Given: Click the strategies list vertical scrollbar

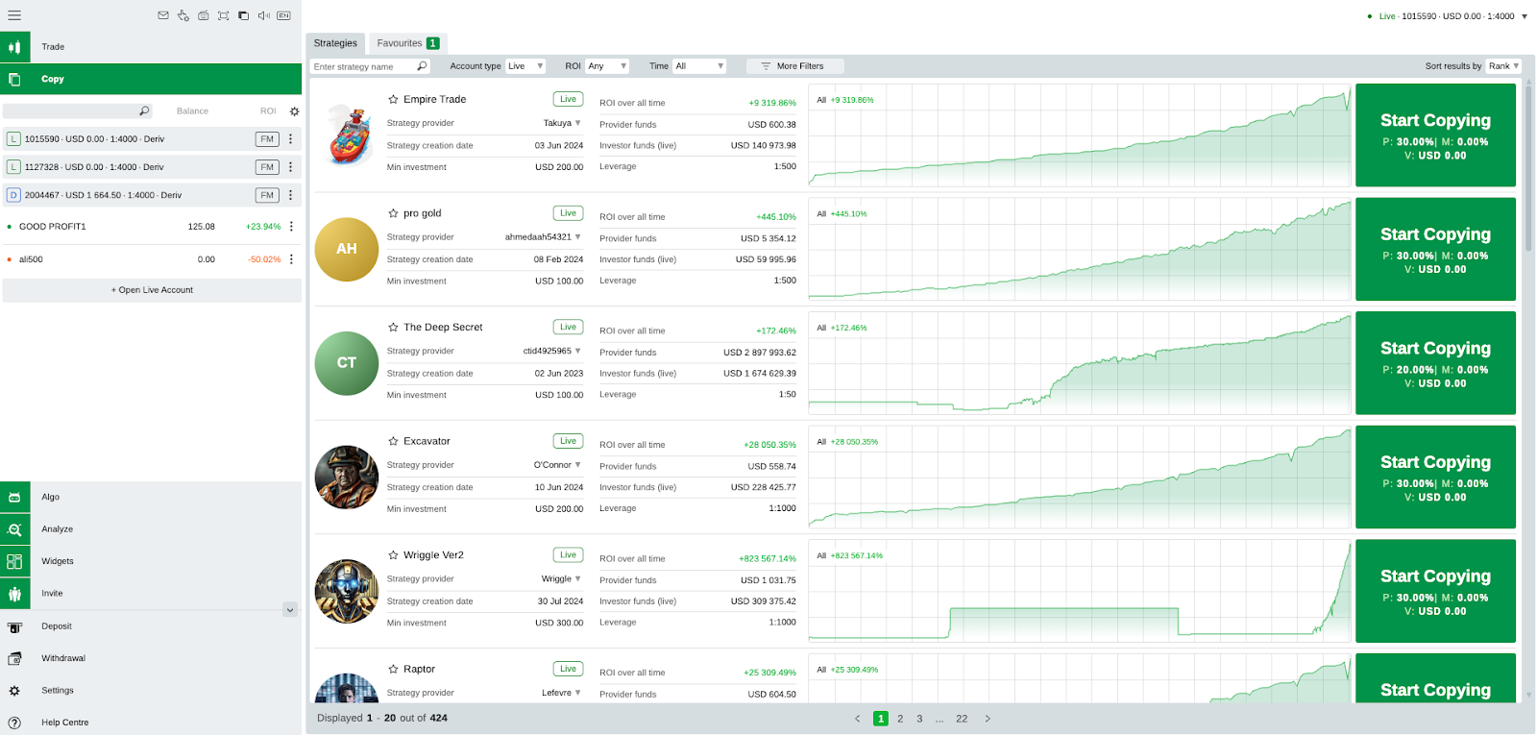Looking at the screenshot, I should tap(1528, 168).
